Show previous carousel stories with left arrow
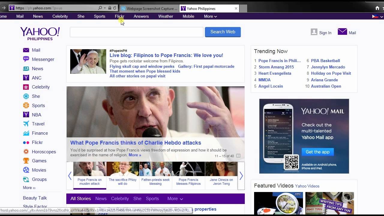The width and height of the screenshot is (384, 216). [70, 176]
